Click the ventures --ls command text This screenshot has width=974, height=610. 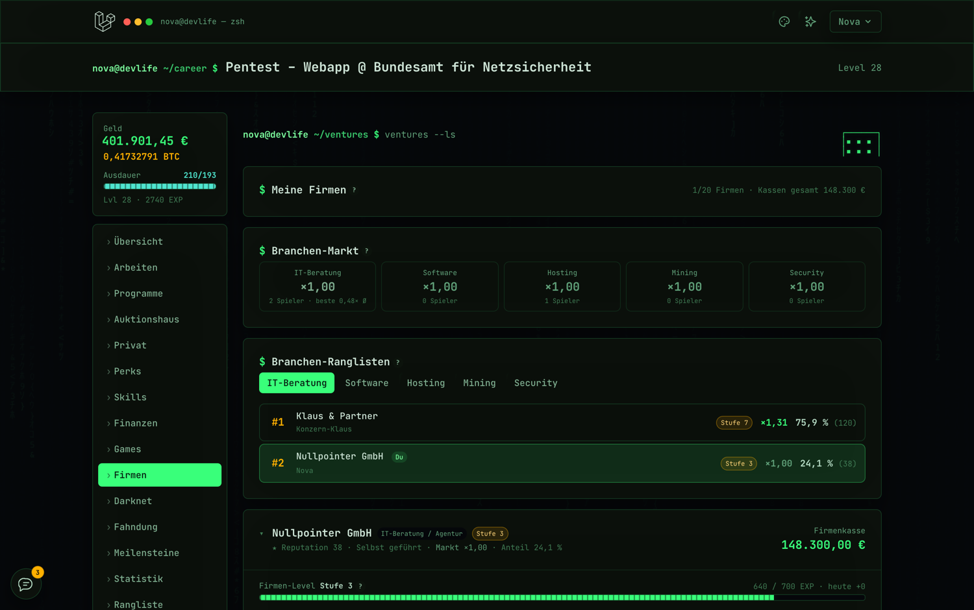pyautogui.click(x=420, y=135)
